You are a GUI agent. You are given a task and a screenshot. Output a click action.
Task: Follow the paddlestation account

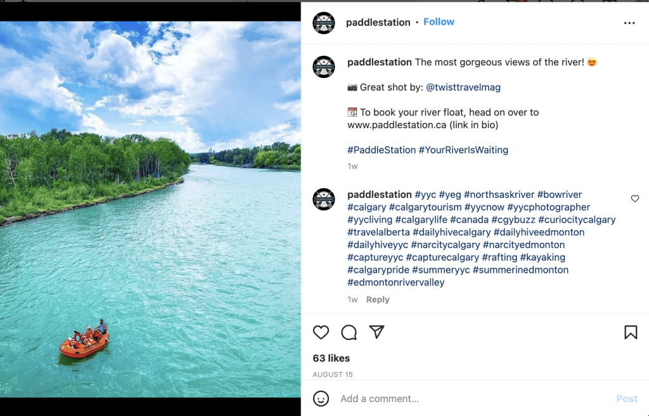point(439,22)
